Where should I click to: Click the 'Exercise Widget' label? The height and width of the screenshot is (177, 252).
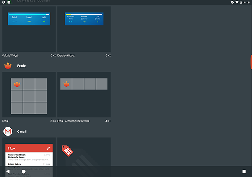tap(66, 55)
